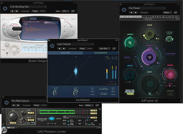
Task: Toggle IMPusher plugin power button
Action: coord(124,9)
